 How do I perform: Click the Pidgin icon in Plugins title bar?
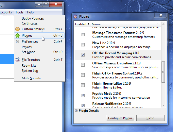(75, 17)
